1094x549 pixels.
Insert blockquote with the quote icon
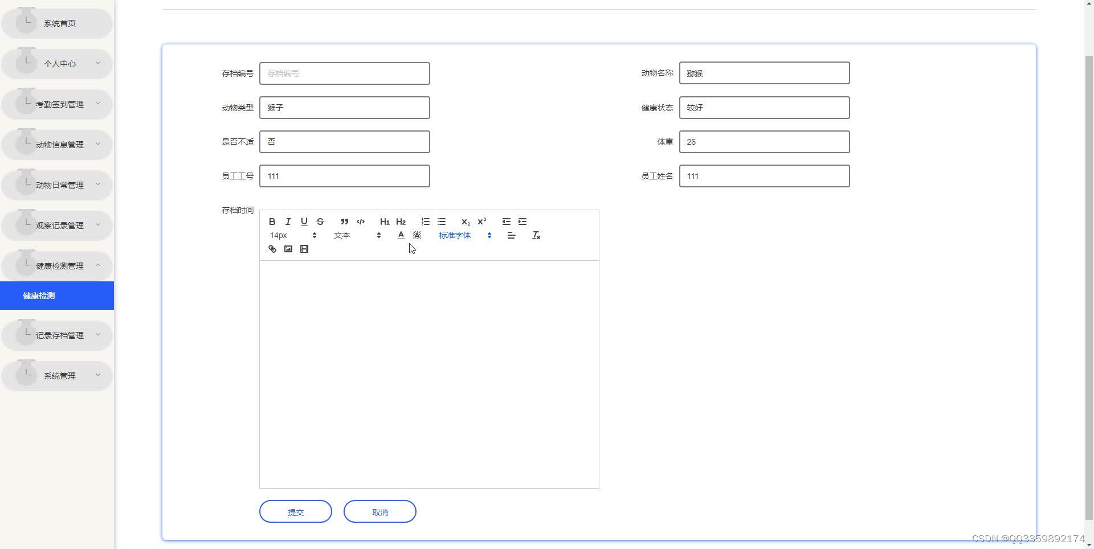coord(344,222)
